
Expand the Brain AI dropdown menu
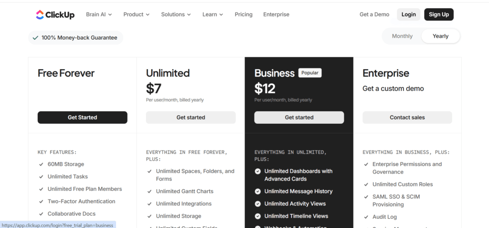99,14
